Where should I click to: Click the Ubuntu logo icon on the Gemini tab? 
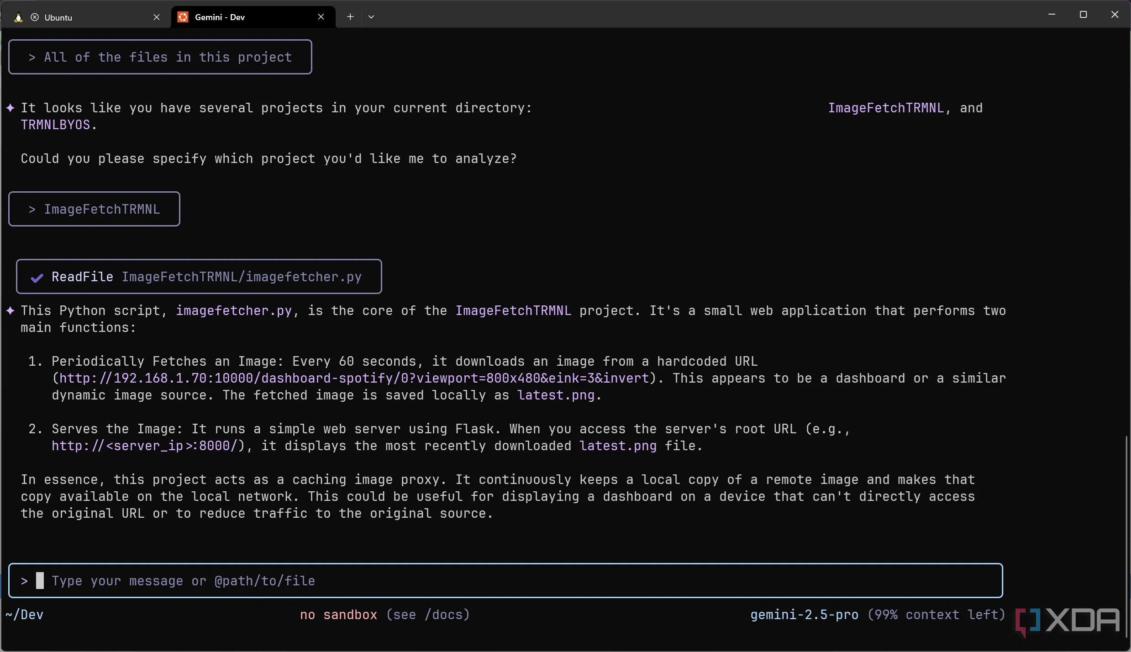pos(183,17)
